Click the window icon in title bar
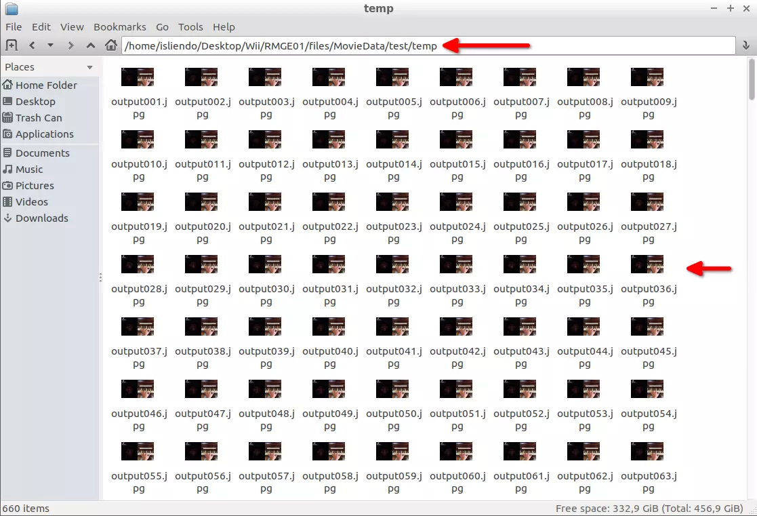The width and height of the screenshot is (757, 516). tap(11, 8)
